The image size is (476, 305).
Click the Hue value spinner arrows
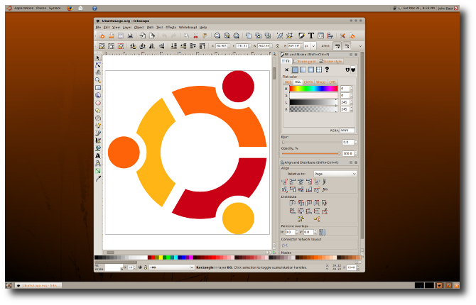point(352,89)
